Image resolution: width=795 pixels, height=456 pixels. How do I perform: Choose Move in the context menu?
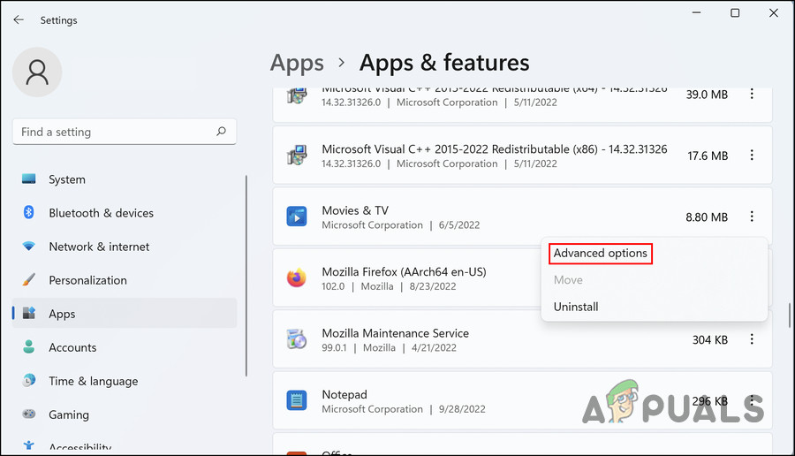click(568, 280)
